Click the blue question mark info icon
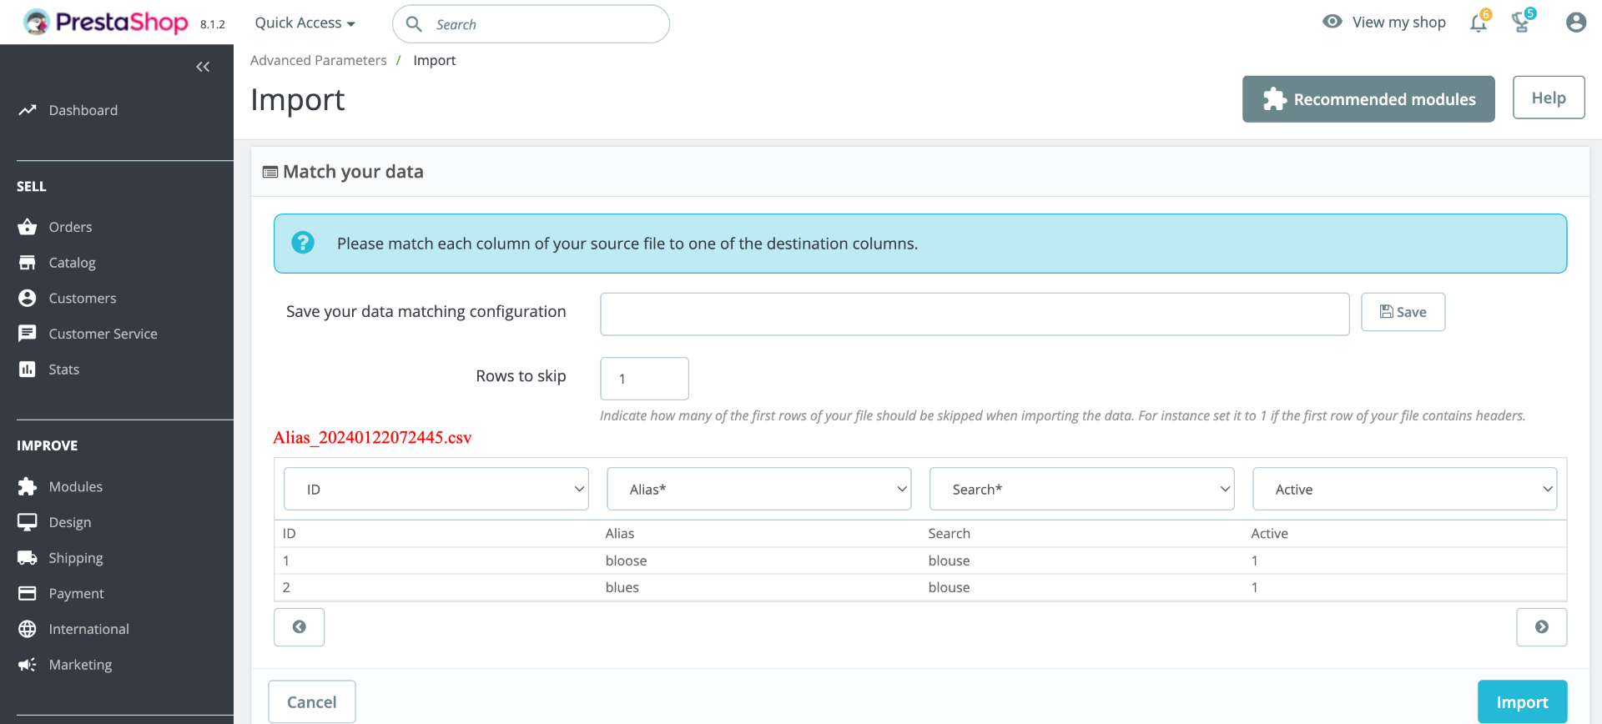The image size is (1602, 724). click(303, 243)
